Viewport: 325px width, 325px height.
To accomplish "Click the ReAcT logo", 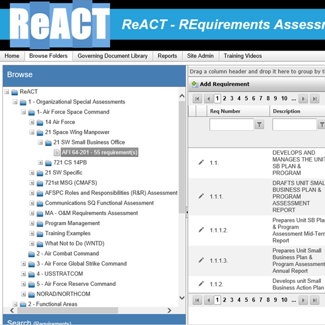I will click(60, 25).
